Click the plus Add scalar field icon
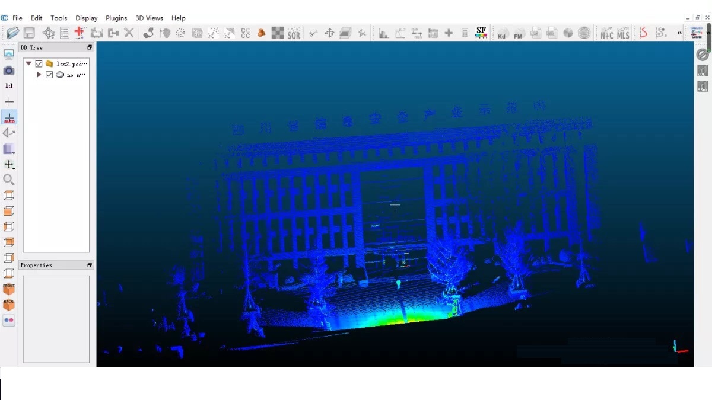The width and height of the screenshot is (712, 400). (x=449, y=33)
